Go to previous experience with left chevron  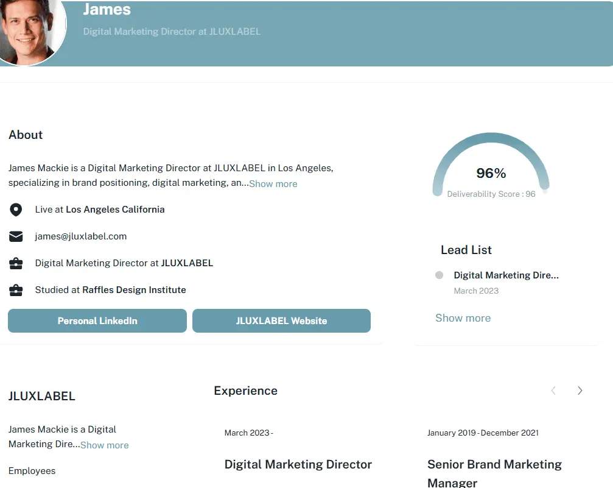[x=553, y=391]
